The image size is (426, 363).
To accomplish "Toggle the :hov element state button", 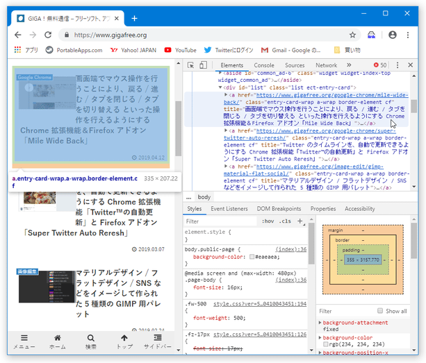I will click(268, 221).
